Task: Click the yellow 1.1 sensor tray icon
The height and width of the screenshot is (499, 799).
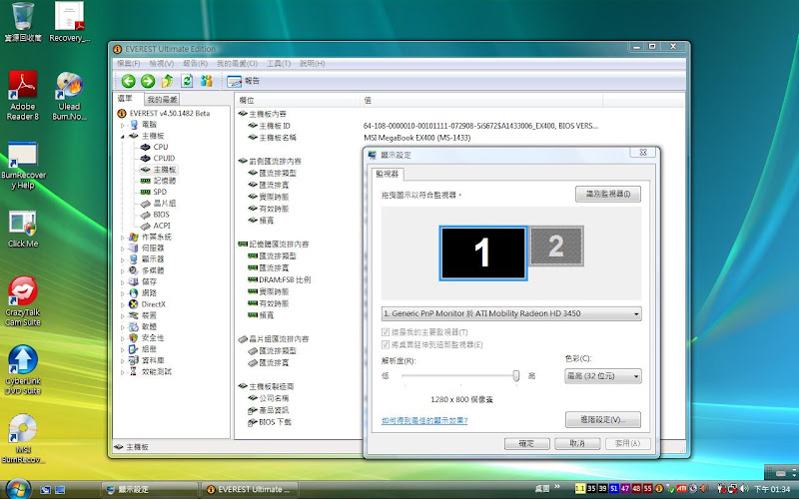Action: coord(580,489)
